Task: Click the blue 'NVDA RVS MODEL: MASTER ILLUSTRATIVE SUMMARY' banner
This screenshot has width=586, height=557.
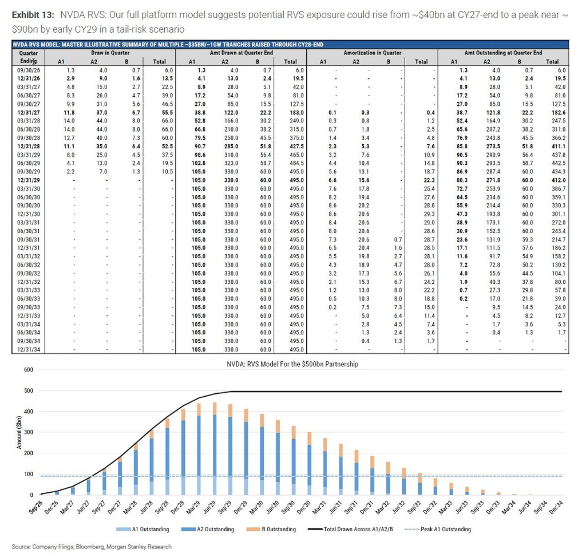Action: point(290,45)
